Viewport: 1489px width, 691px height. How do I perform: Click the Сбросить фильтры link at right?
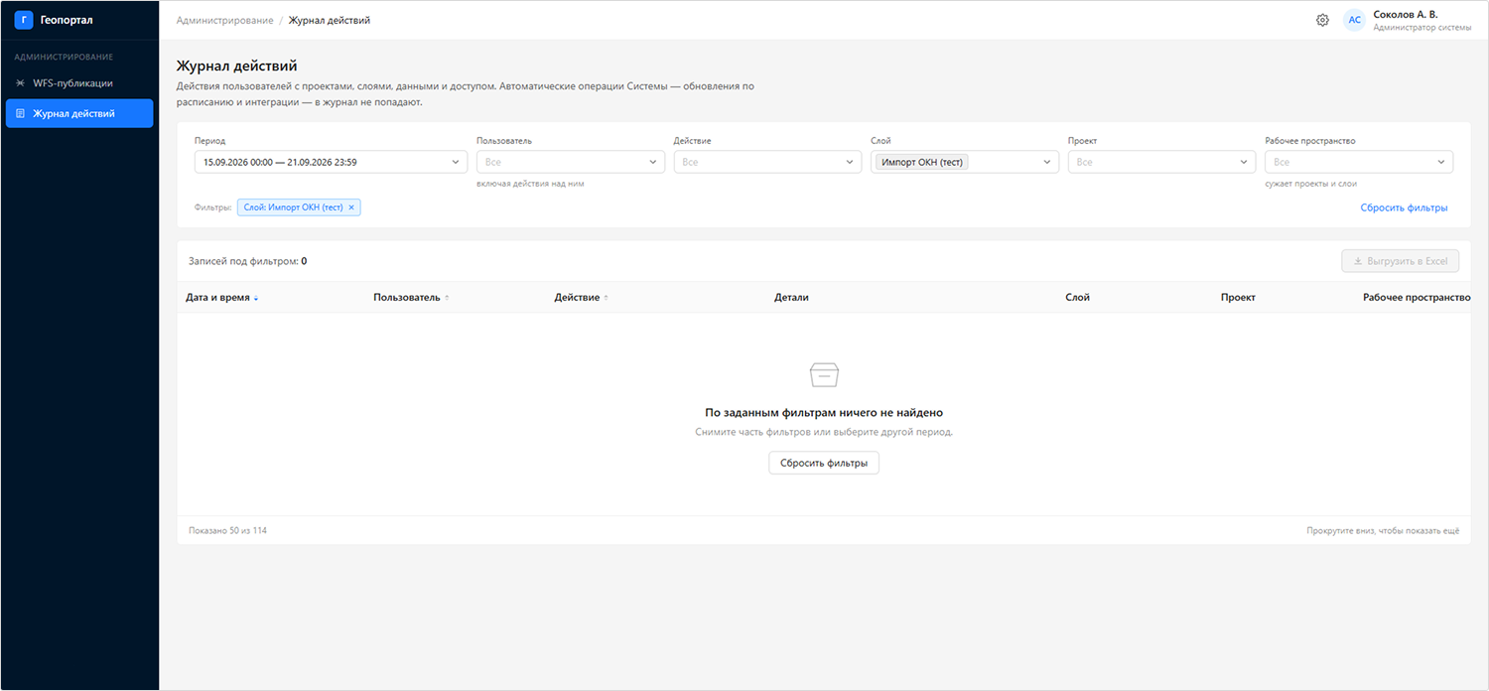coord(1404,207)
